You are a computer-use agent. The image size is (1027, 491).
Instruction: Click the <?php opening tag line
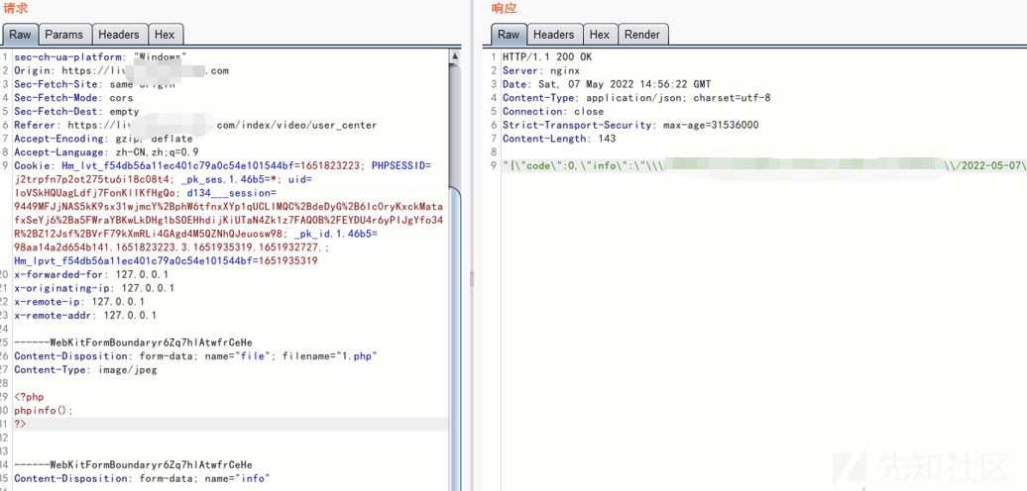pos(29,397)
